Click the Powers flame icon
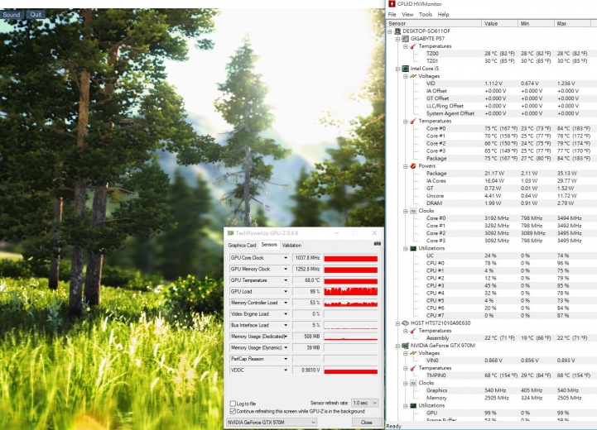 tap(413, 166)
